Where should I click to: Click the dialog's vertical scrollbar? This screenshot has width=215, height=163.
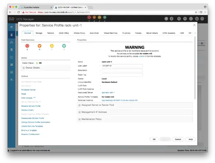coord(195,68)
